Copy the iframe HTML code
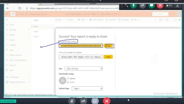Image resolution: width=184 pixels, height=104 pixels. pyautogui.click(x=108, y=57)
